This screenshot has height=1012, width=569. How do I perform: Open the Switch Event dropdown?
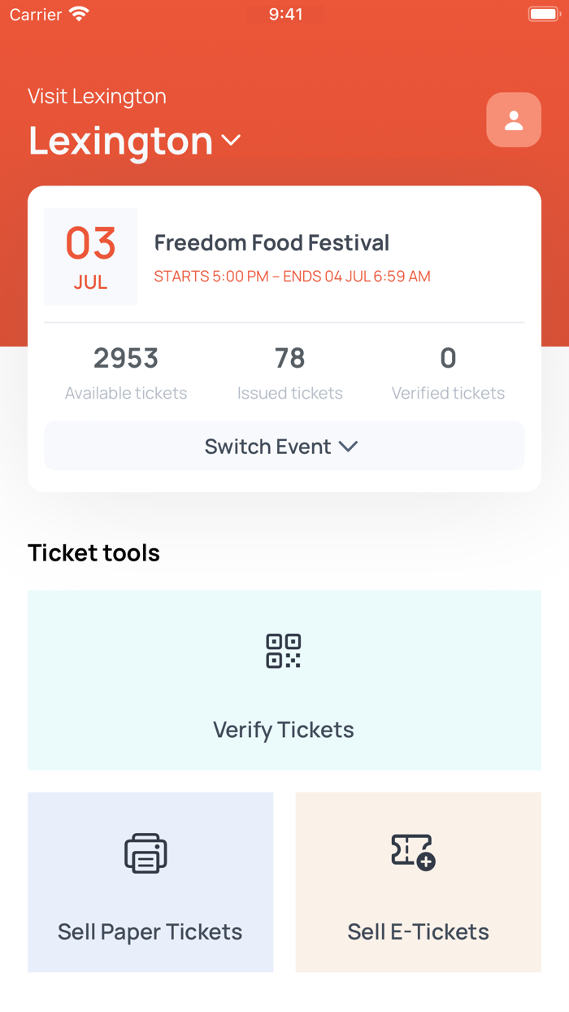(x=284, y=446)
